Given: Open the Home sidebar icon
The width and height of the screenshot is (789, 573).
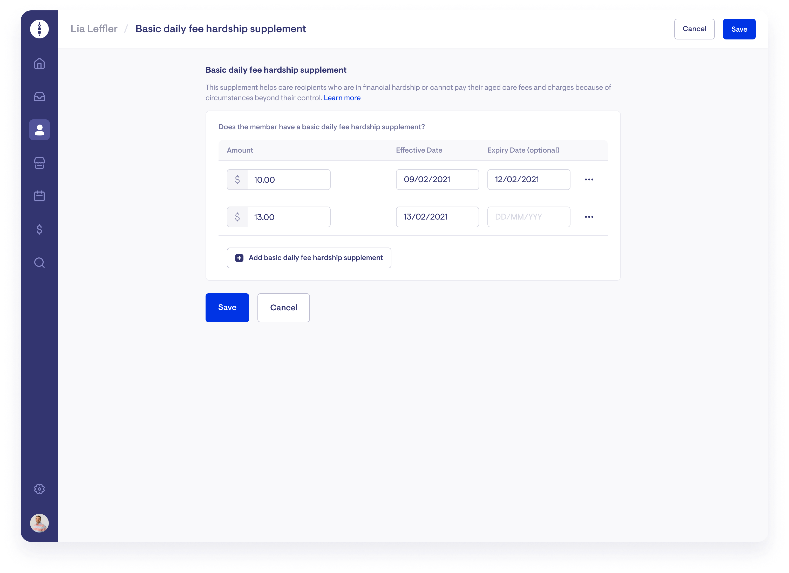Looking at the screenshot, I should pos(39,64).
